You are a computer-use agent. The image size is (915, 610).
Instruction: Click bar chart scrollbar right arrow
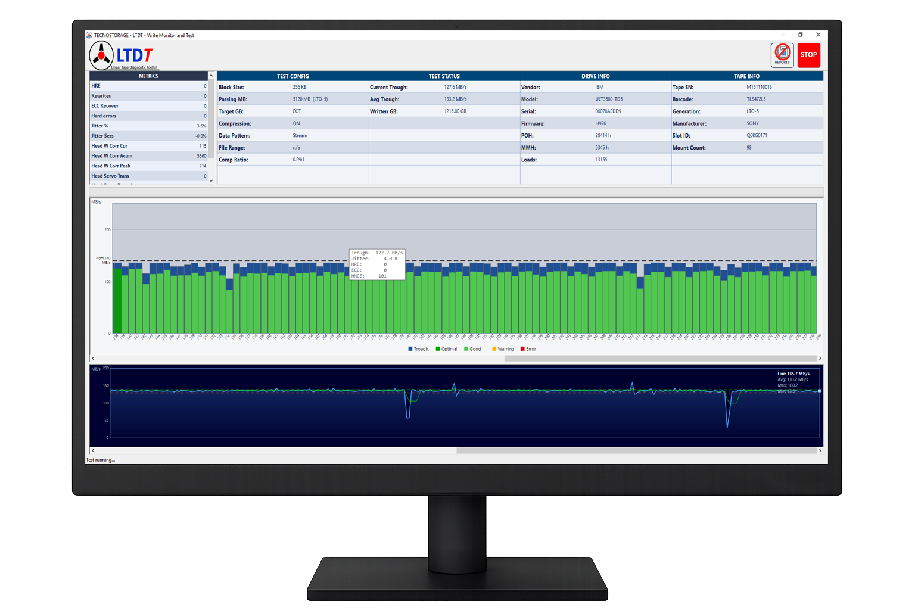820,358
